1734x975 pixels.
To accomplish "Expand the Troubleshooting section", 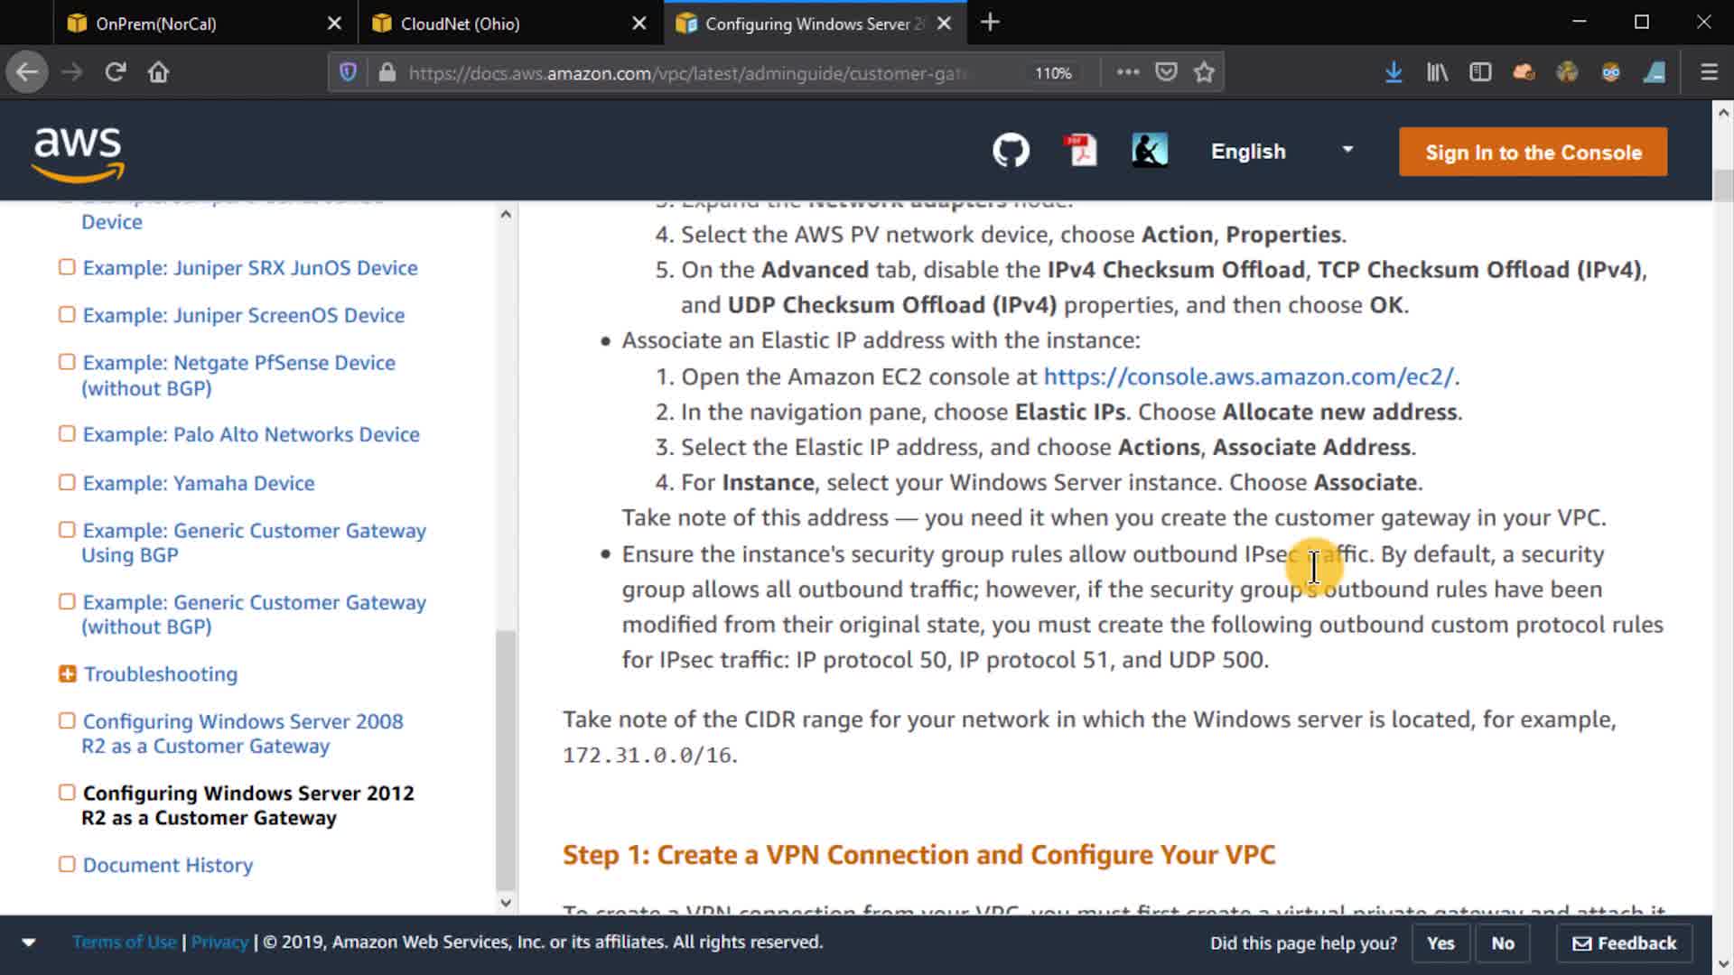I will [x=67, y=673].
